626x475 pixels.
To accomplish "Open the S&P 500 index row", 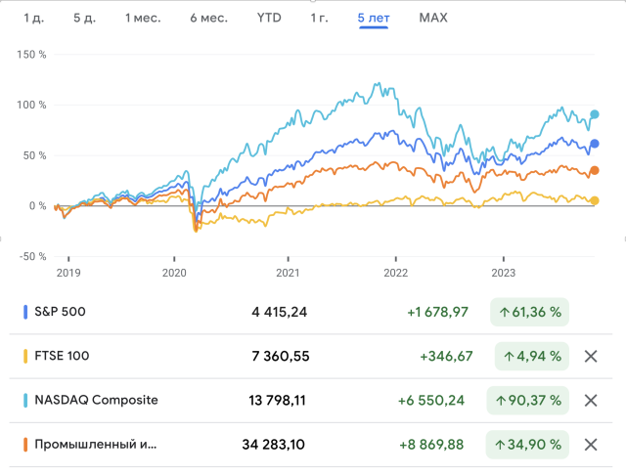I will (311, 312).
